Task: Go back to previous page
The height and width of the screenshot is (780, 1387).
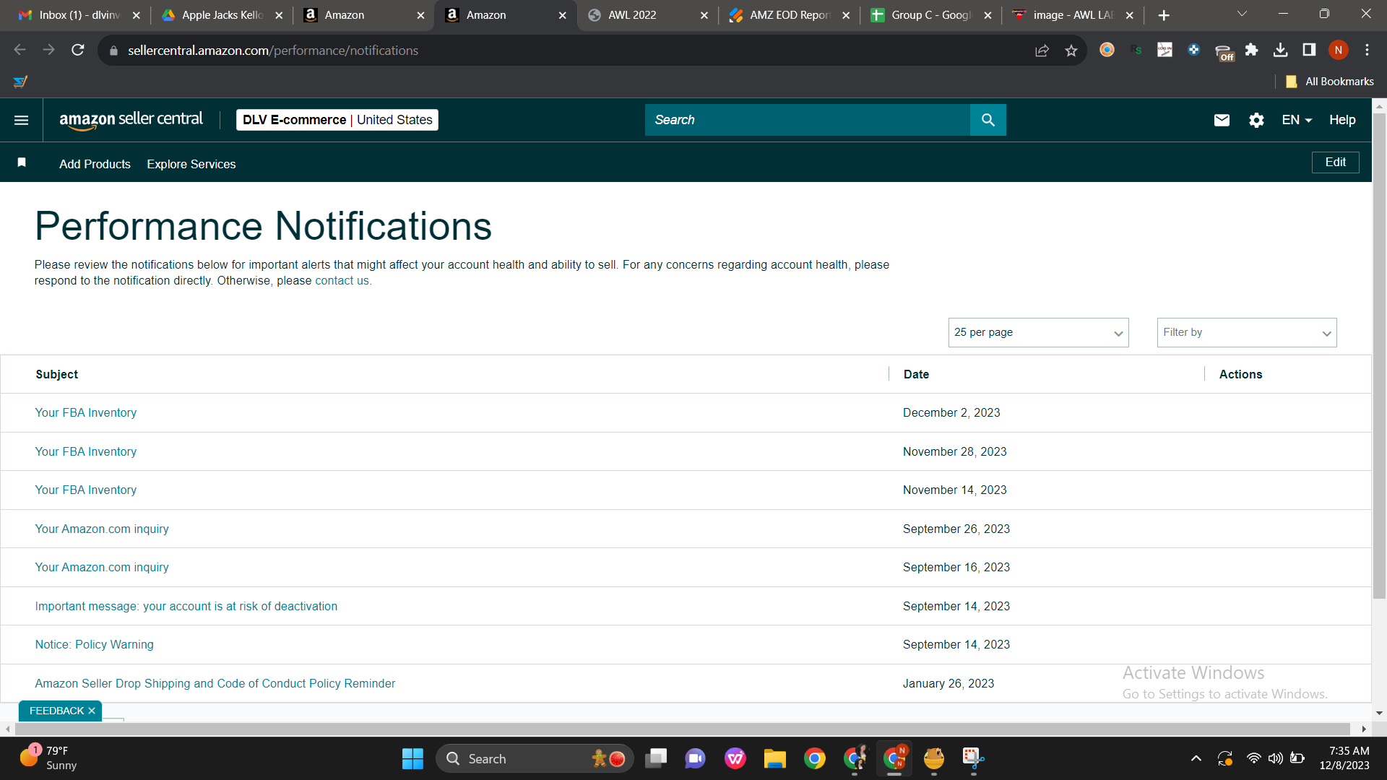Action: pos(20,50)
